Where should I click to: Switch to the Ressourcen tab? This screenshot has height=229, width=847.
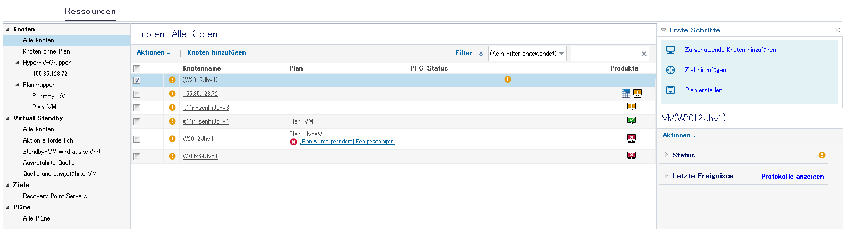(x=90, y=11)
